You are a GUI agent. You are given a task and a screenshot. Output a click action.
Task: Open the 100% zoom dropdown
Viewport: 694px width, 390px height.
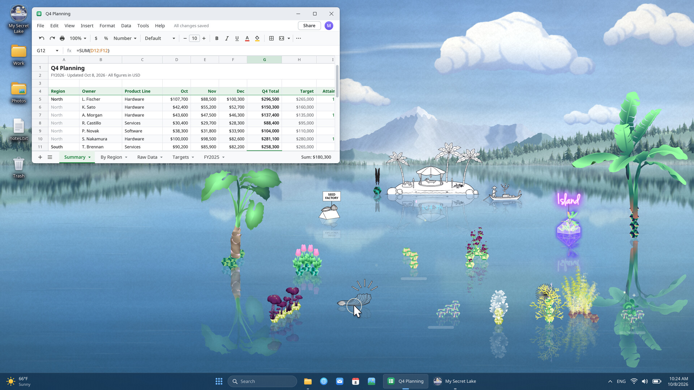coord(78,38)
